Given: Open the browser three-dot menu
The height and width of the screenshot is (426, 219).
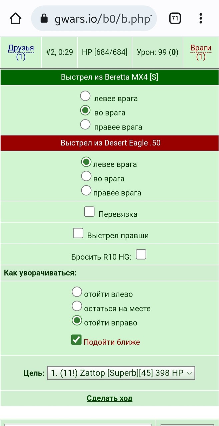Looking at the screenshot, I should [x=201, y=18].
